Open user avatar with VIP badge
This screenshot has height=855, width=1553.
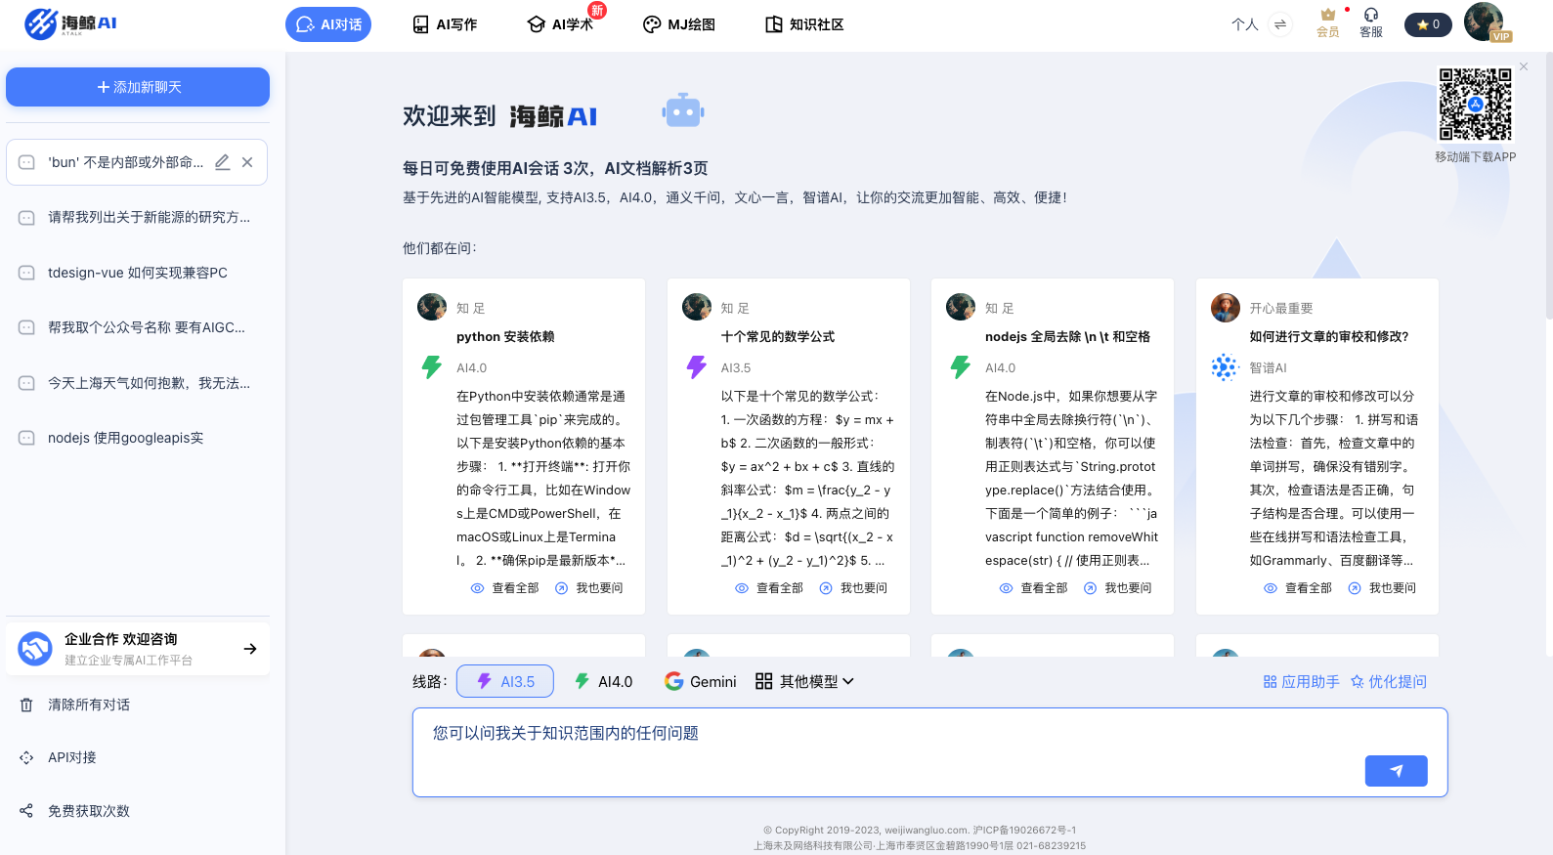click(1485, 22)
